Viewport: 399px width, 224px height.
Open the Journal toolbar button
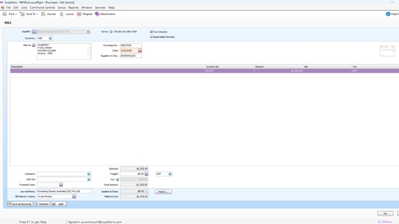click(x=49, y=14)
